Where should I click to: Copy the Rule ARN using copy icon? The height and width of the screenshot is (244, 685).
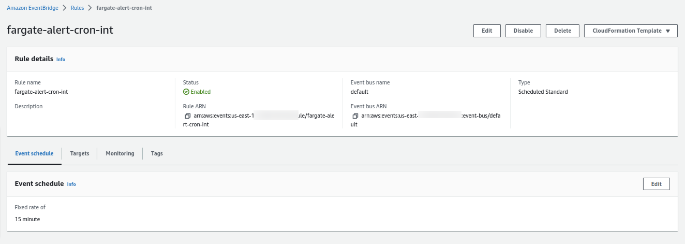[x=188, y=116]
